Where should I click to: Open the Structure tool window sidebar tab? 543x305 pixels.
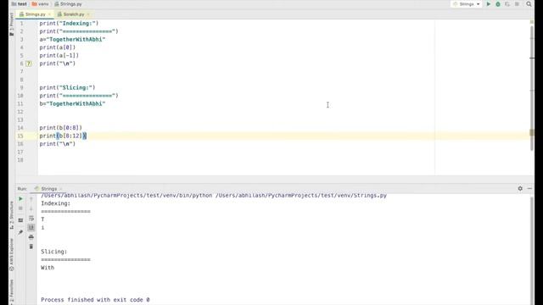coord(11,215)
